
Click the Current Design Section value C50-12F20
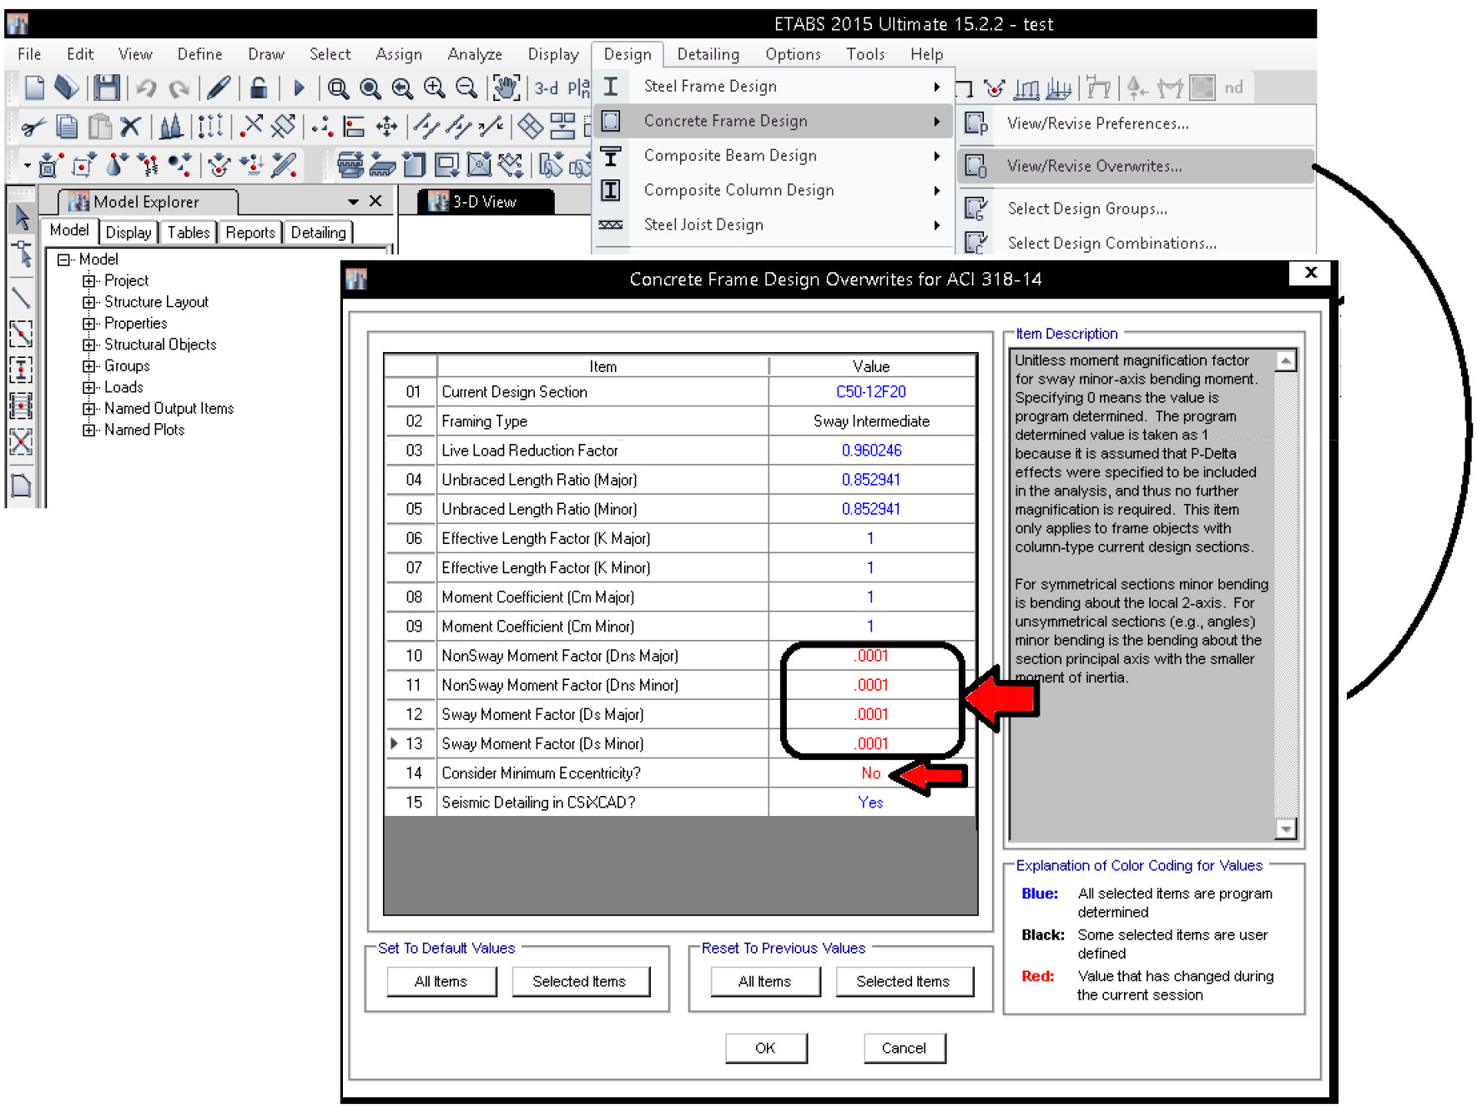tap(871, 391)
